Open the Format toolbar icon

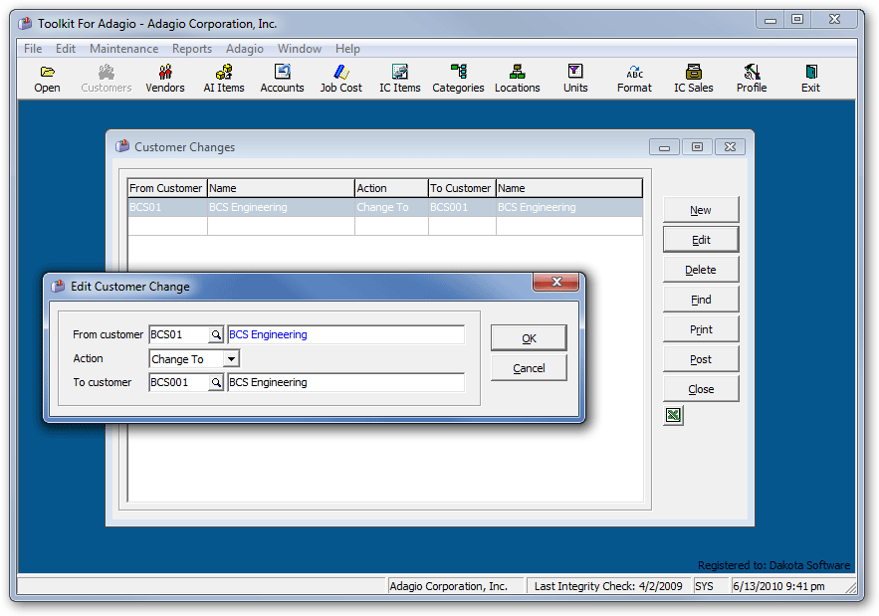pos(634,79)
